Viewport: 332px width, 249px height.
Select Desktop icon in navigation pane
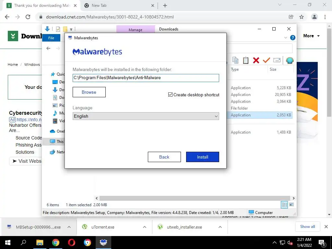point(55,82)
